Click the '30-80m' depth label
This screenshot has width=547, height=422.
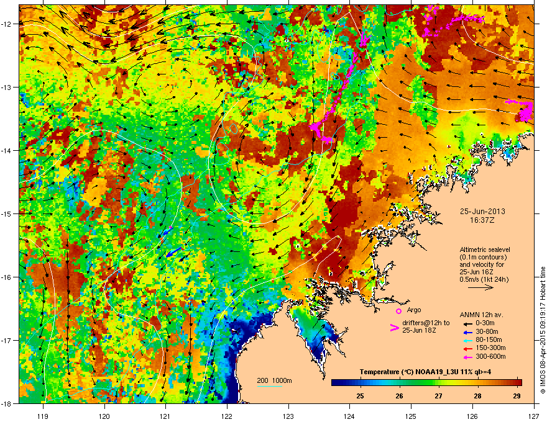tap(487, 332)
